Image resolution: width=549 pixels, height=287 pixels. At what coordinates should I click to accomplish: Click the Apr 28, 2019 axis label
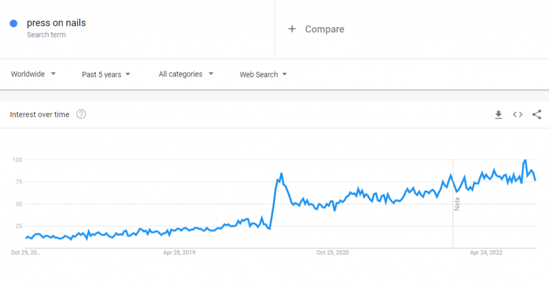coord(180,252)
